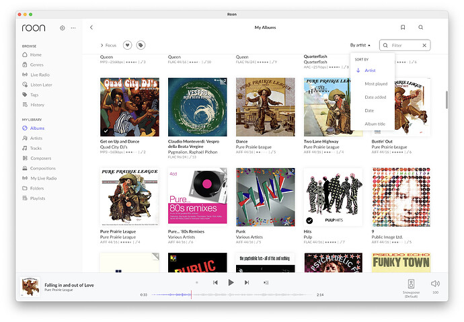Open Public Image Ltd. artist link

tap(387, 237)
